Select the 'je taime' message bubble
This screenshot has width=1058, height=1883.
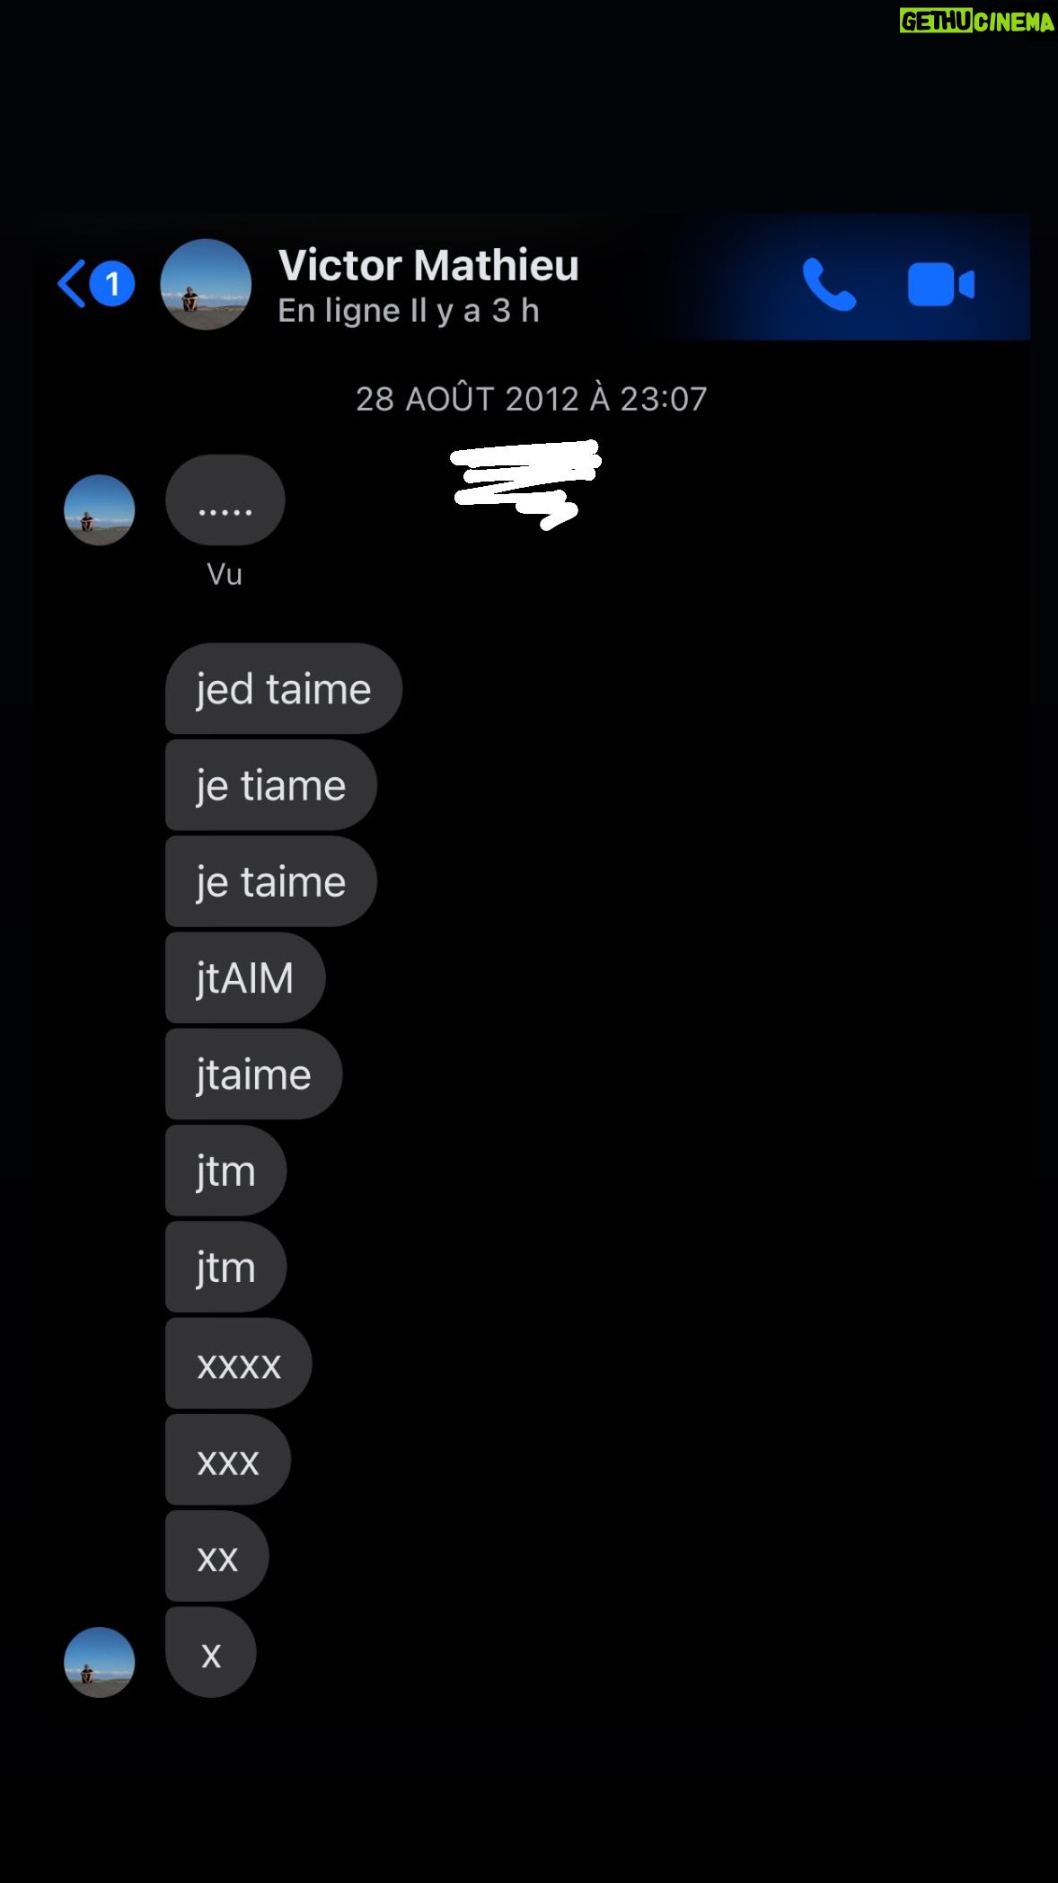pyautogui.click(x=271, y=881)
